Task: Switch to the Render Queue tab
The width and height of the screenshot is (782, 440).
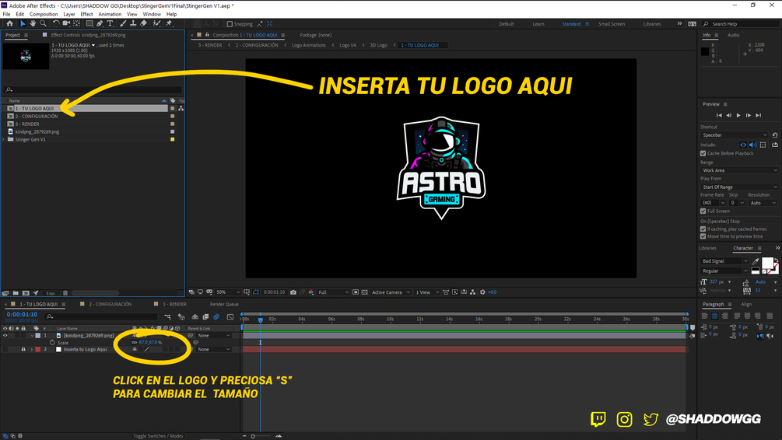Action: (224, 304)
